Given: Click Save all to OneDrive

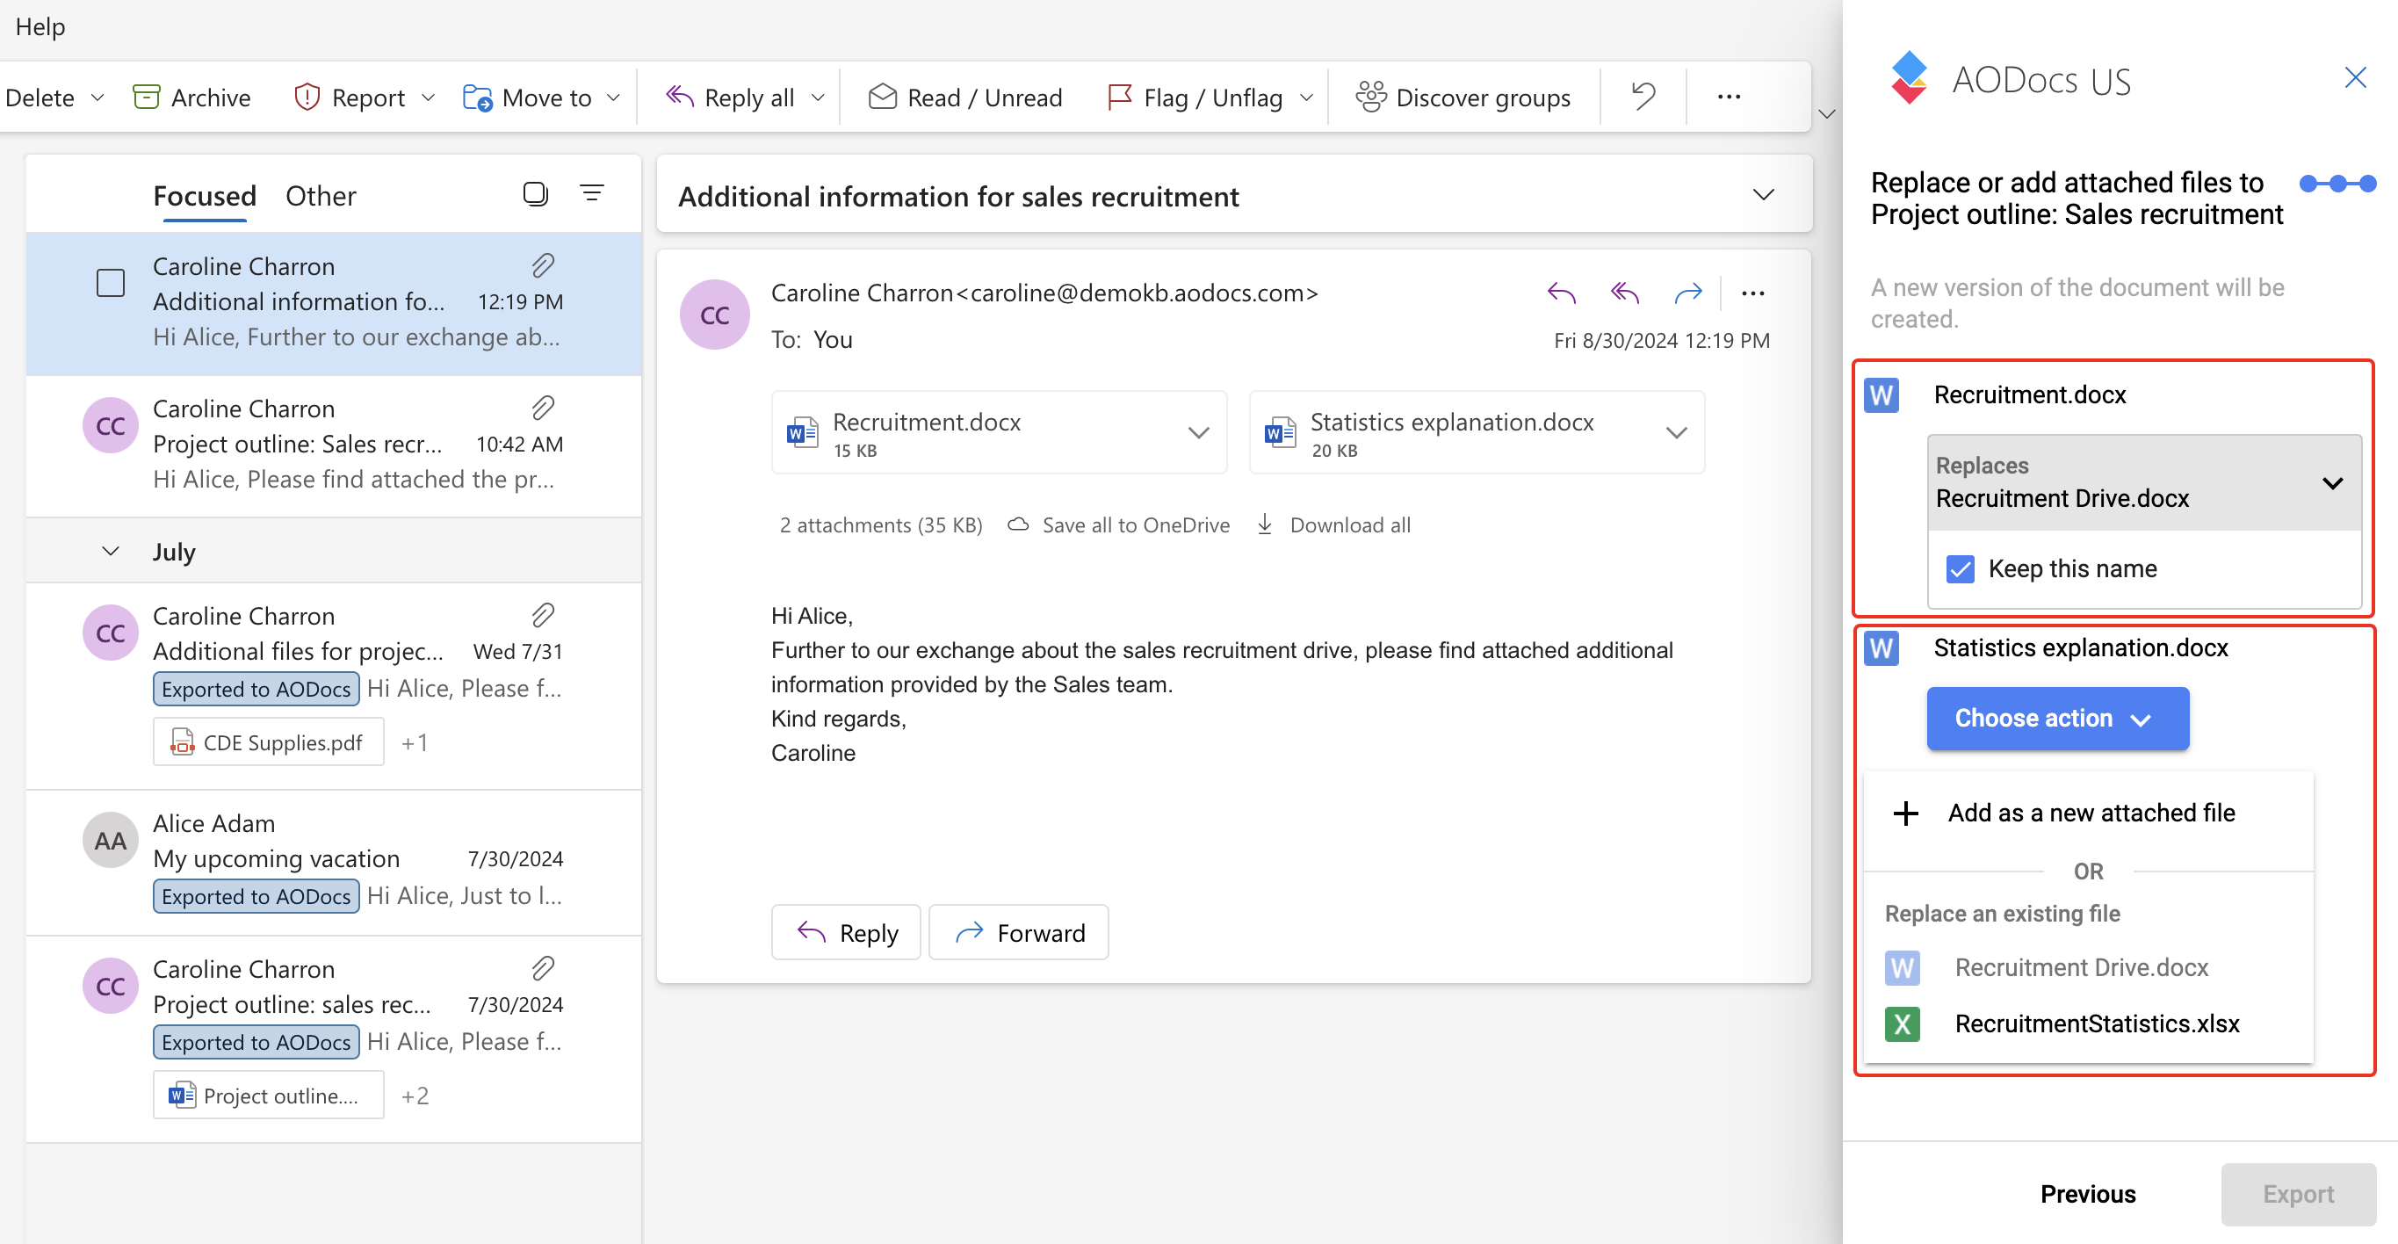Looking at the screenshot, I should tap(1119, 524).
